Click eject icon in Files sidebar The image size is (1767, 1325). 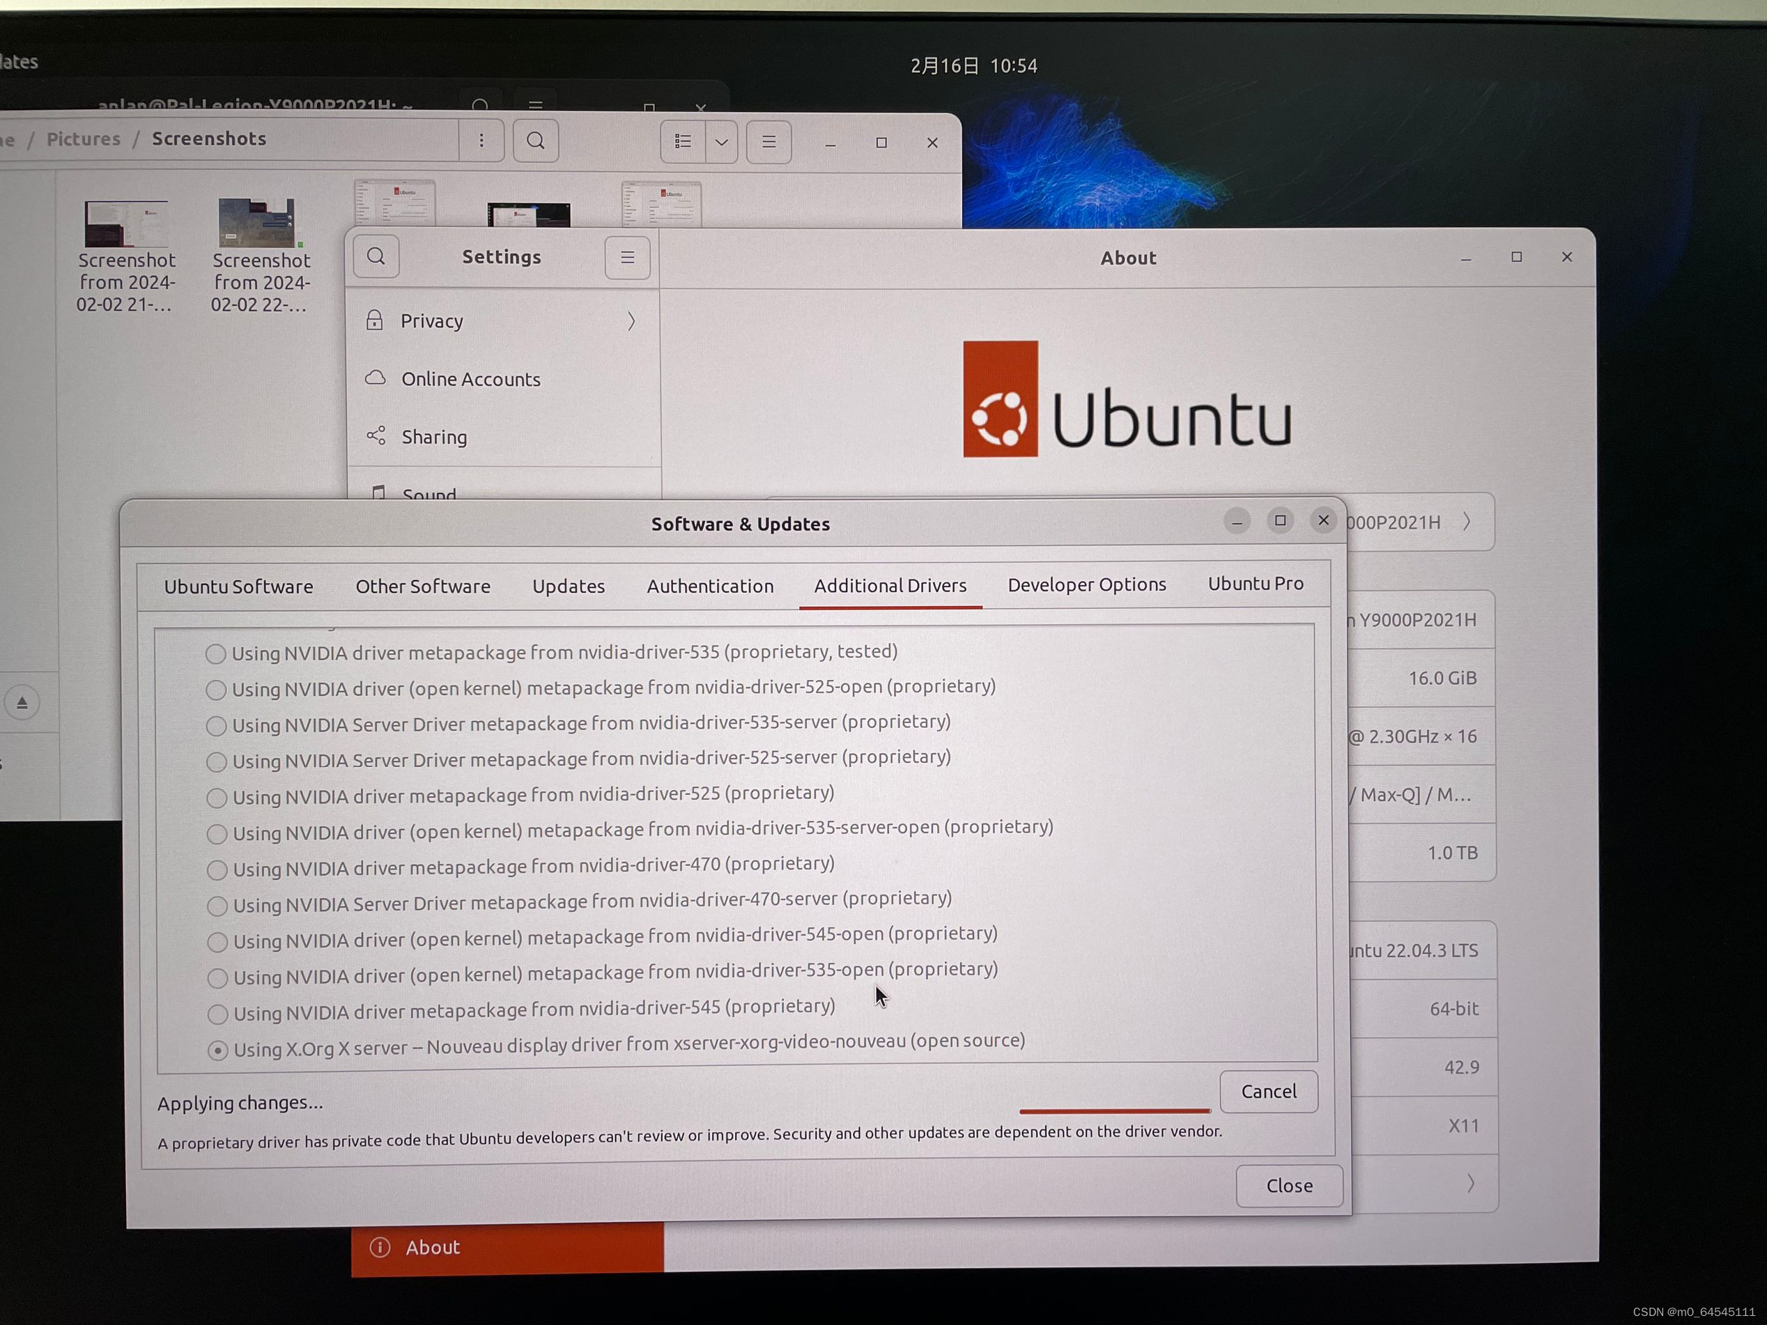(x=22, y=703)
